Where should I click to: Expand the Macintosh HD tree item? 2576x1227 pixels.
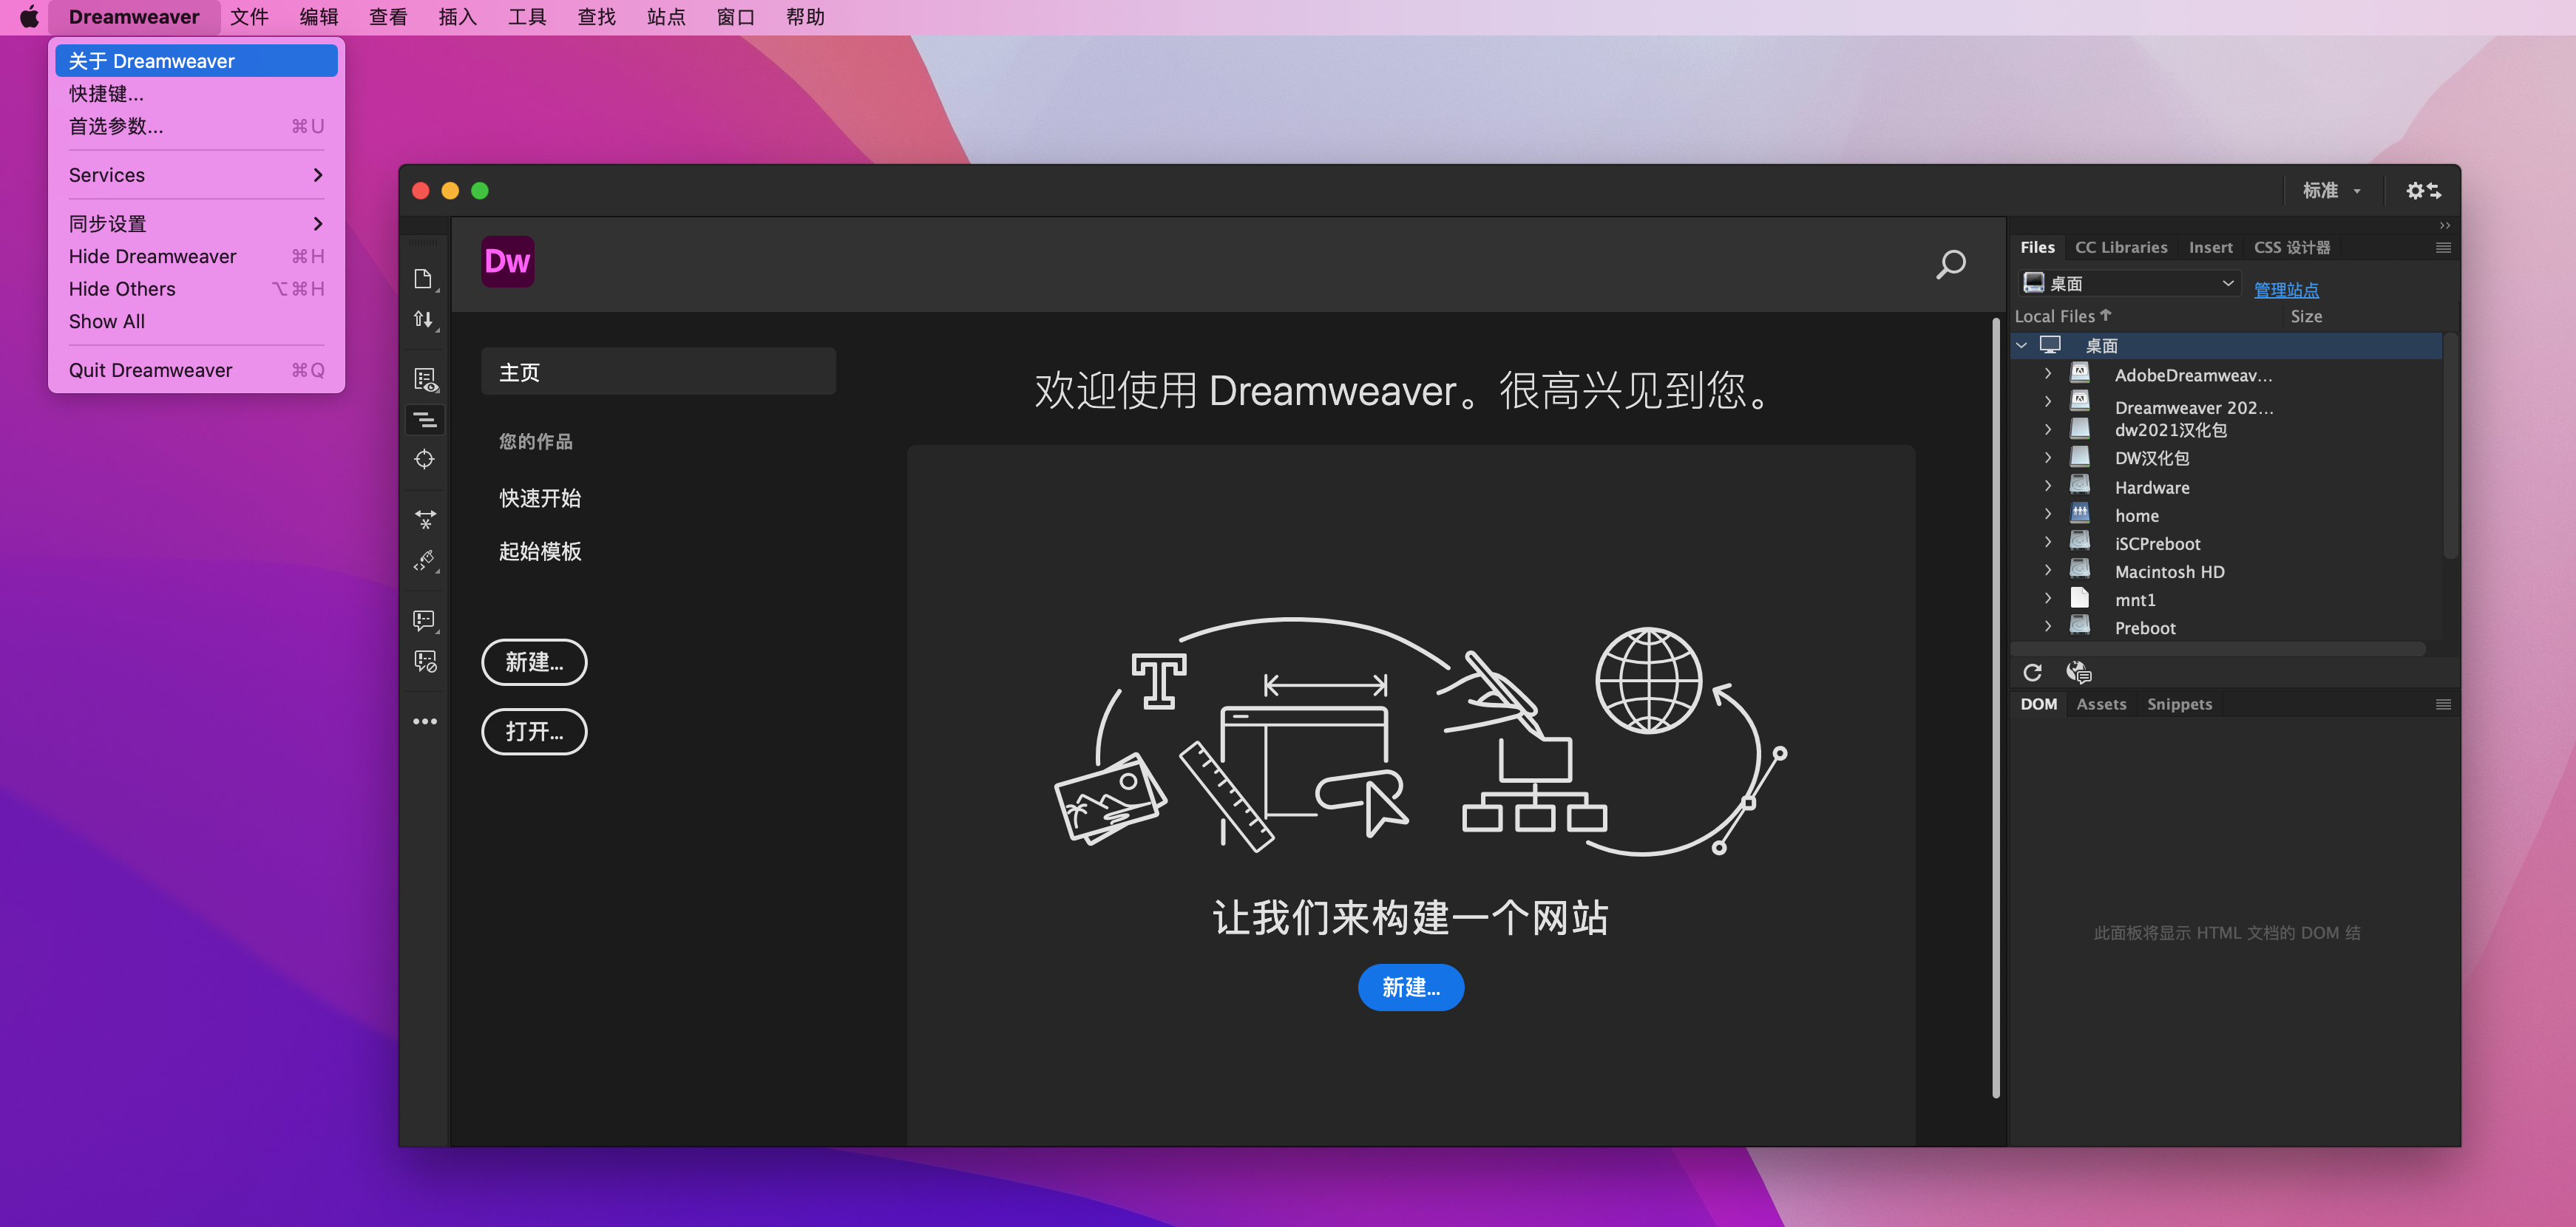point(2047,571)
